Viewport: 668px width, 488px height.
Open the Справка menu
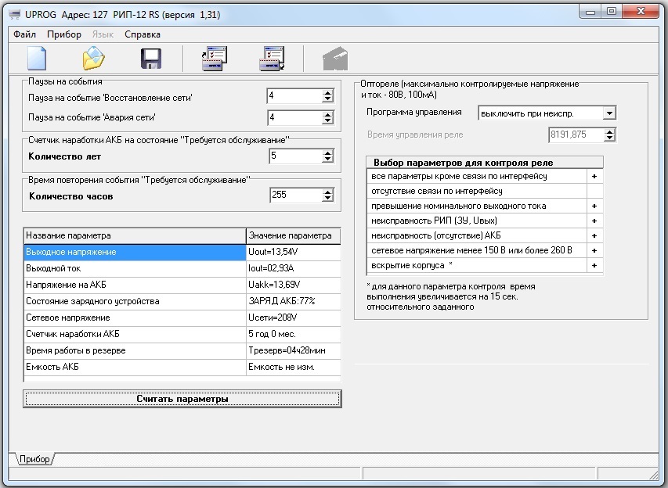tap(143, 34)
